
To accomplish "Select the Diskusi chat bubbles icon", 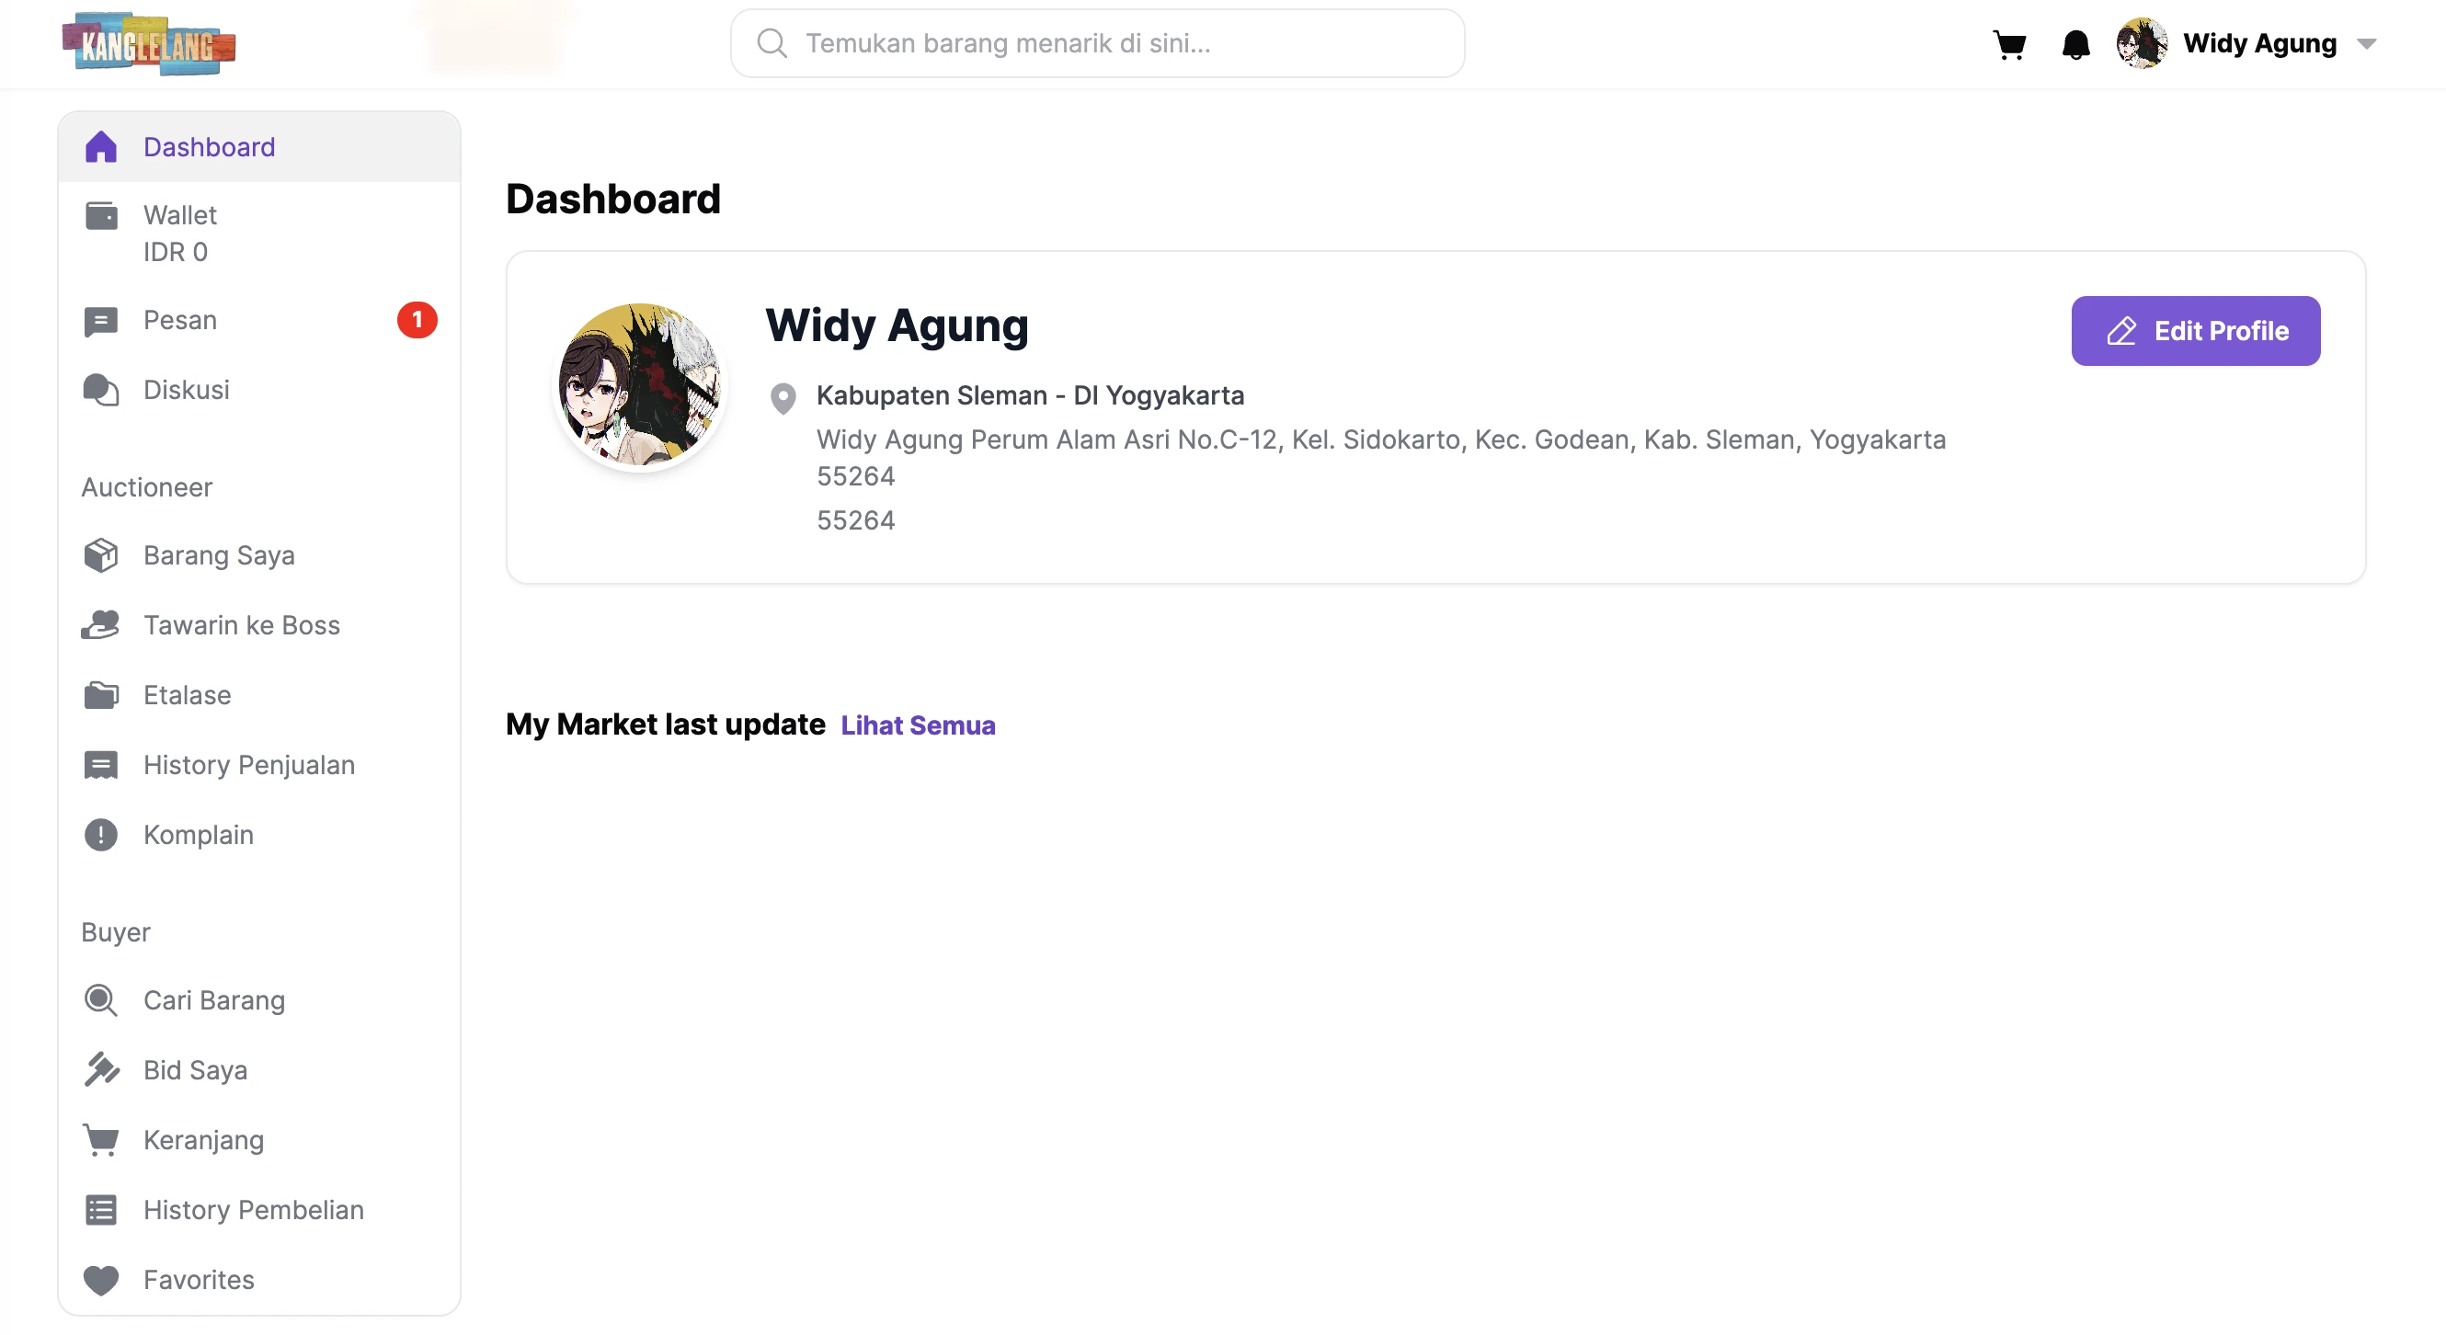I will click(100, 390).
